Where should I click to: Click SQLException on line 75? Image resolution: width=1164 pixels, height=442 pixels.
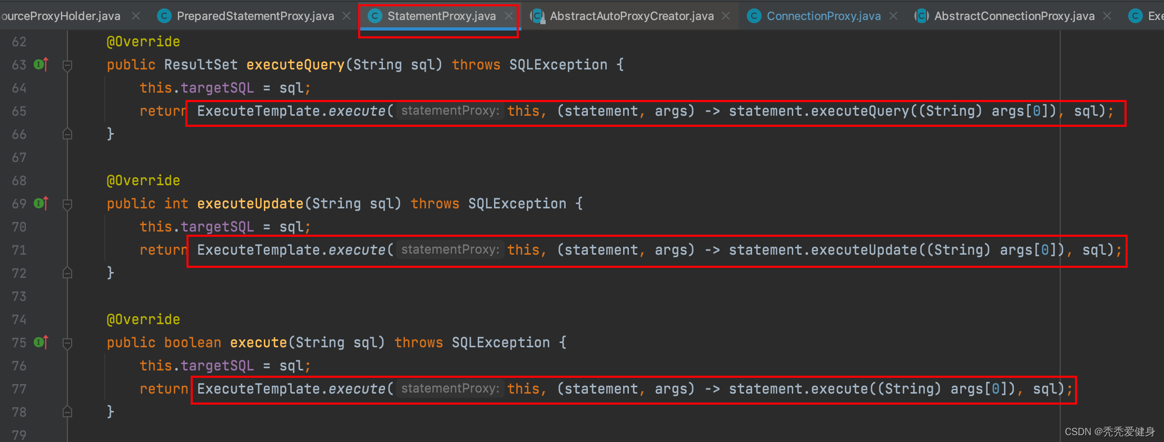point(501,343)
